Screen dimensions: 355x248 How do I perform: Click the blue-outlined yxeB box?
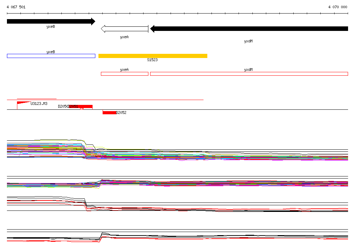(51, 56)
